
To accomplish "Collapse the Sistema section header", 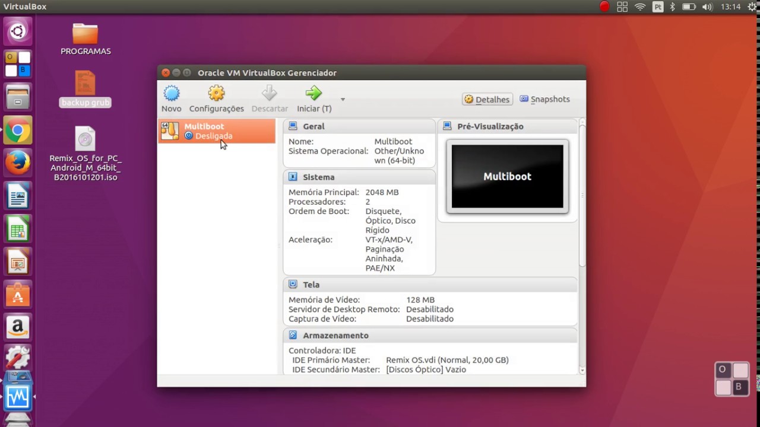I will coord(359,177).
